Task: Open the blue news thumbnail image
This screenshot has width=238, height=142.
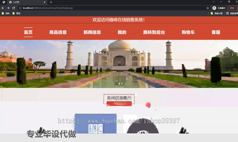Action: point(96,123)
